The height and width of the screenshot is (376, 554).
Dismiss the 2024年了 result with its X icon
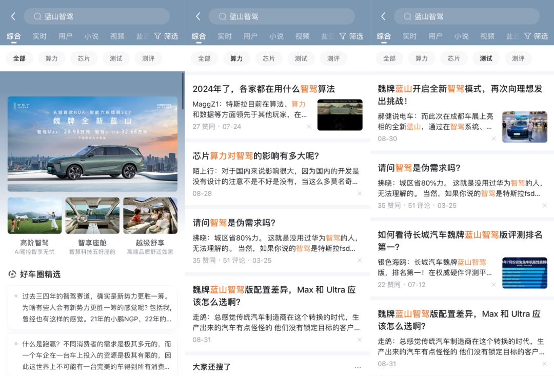309,127
